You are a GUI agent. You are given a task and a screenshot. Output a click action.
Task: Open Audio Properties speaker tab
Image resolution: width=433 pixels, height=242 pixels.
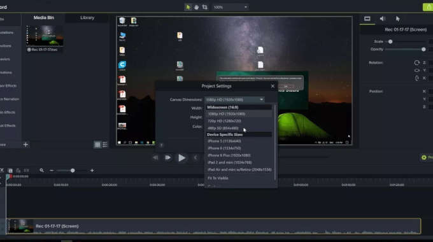coord(383,18)
